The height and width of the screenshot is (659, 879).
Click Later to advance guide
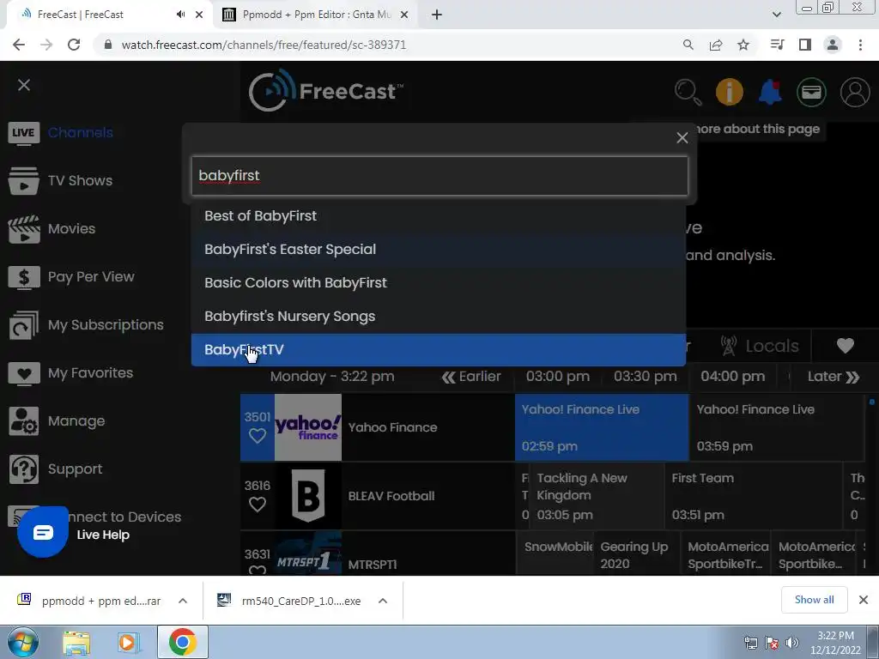833,377
